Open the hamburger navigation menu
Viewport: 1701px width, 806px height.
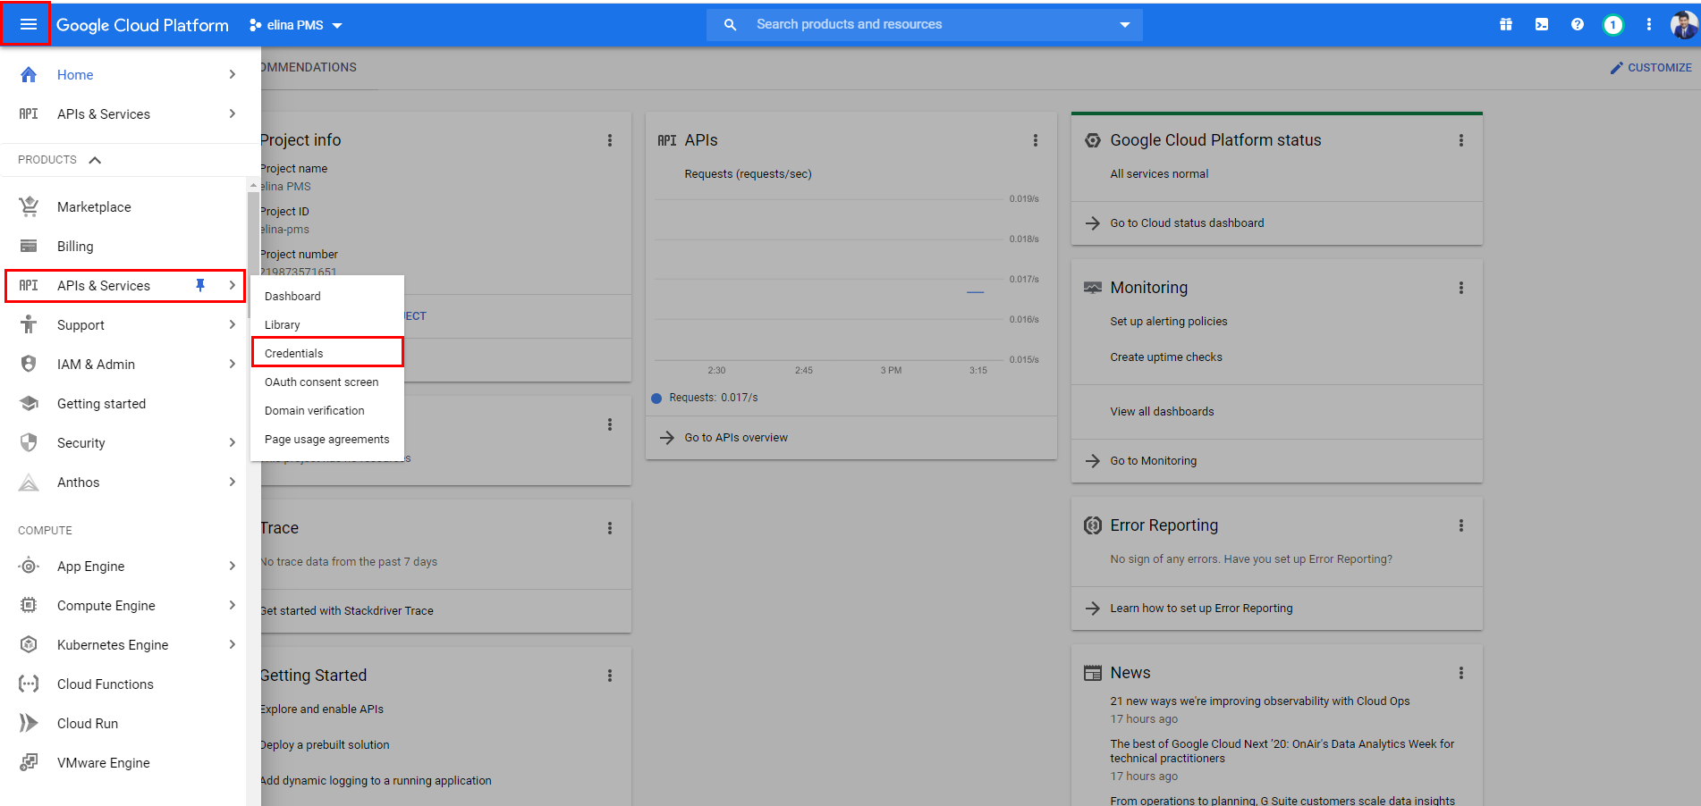(x=29, y=24)
